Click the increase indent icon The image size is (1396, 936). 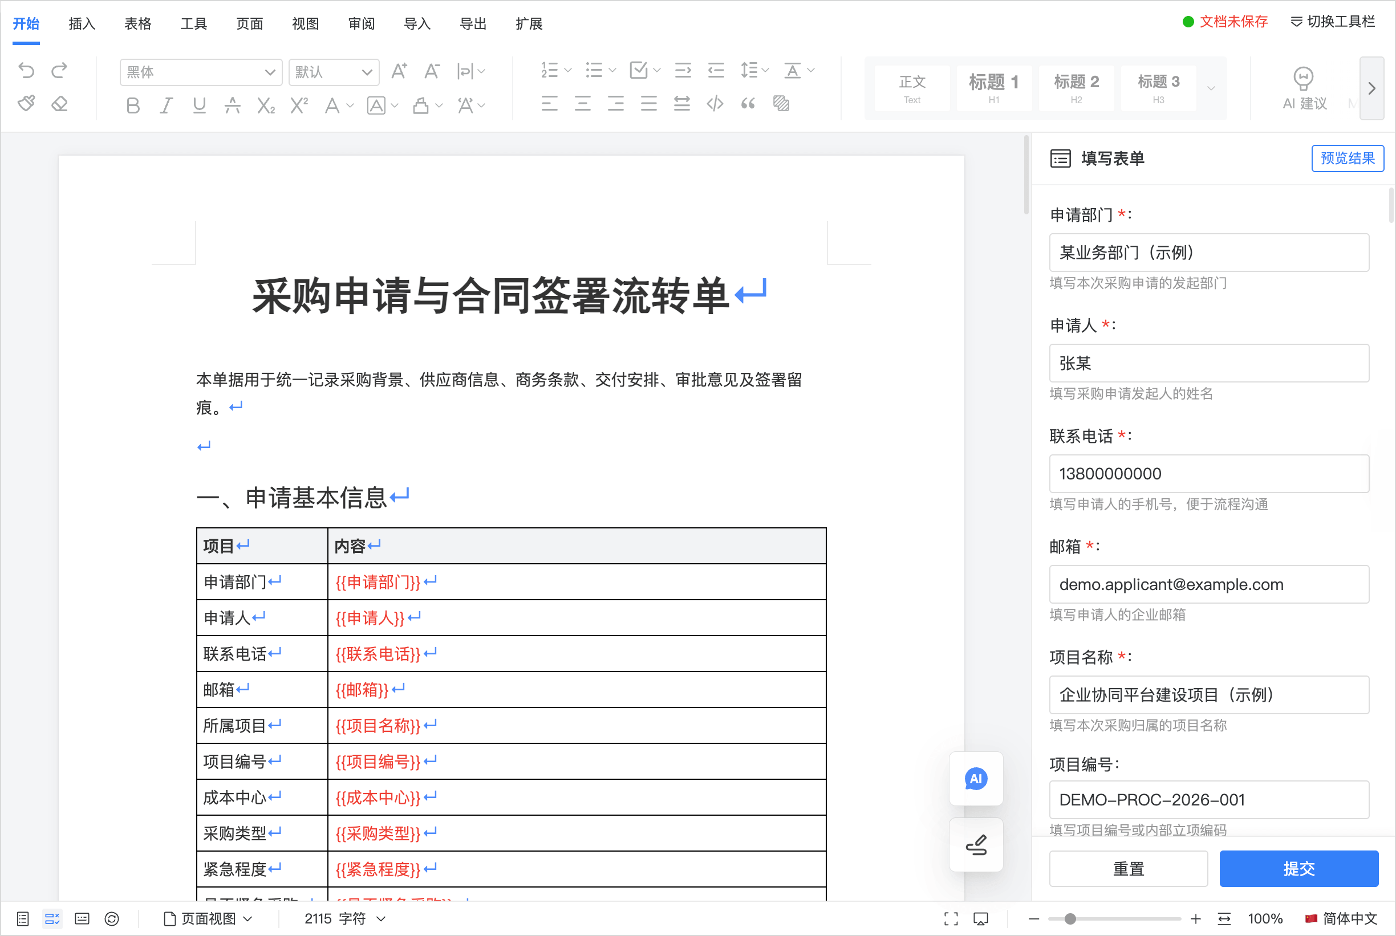coord(683,71)
